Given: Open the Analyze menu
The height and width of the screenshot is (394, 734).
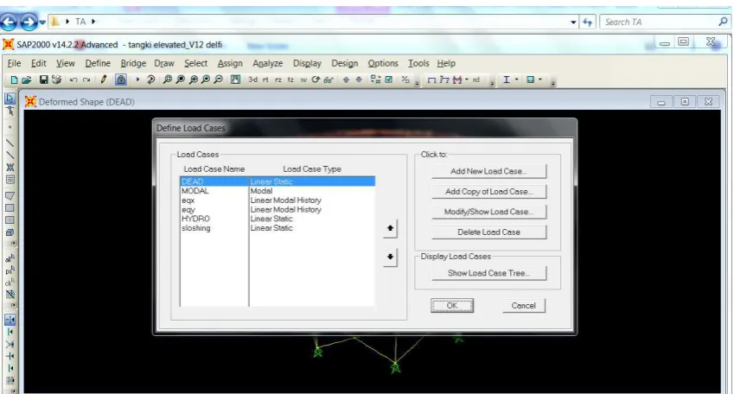Looking at the screenshot, I should pyautogui.click(x=268, y=63).
